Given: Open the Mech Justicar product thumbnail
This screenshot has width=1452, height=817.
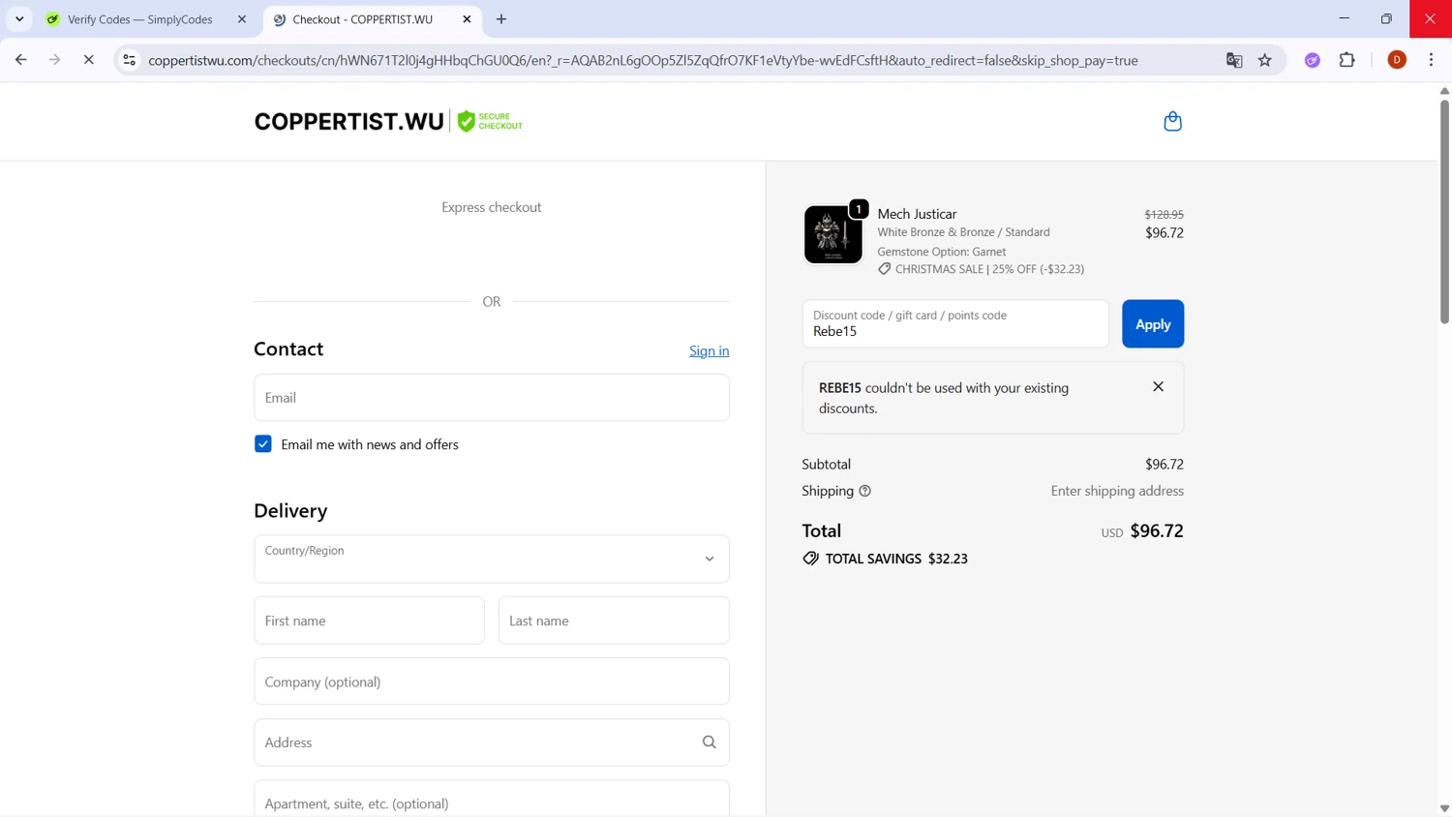Looking at the screenshot, I should (x=832, y=234).
